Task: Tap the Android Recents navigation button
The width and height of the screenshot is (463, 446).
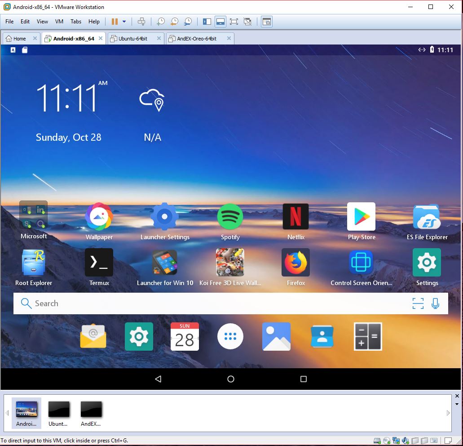Action: pos(303,379)
